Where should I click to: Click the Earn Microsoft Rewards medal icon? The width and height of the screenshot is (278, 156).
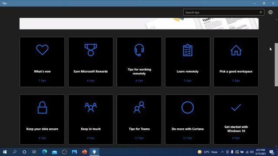[91, 50]
